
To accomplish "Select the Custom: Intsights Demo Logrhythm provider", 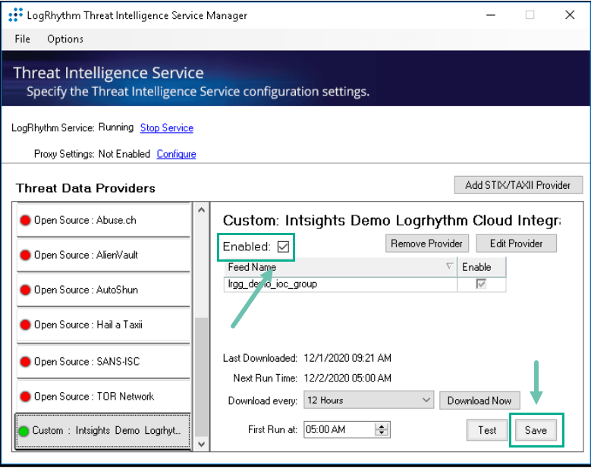I will 102,430.
